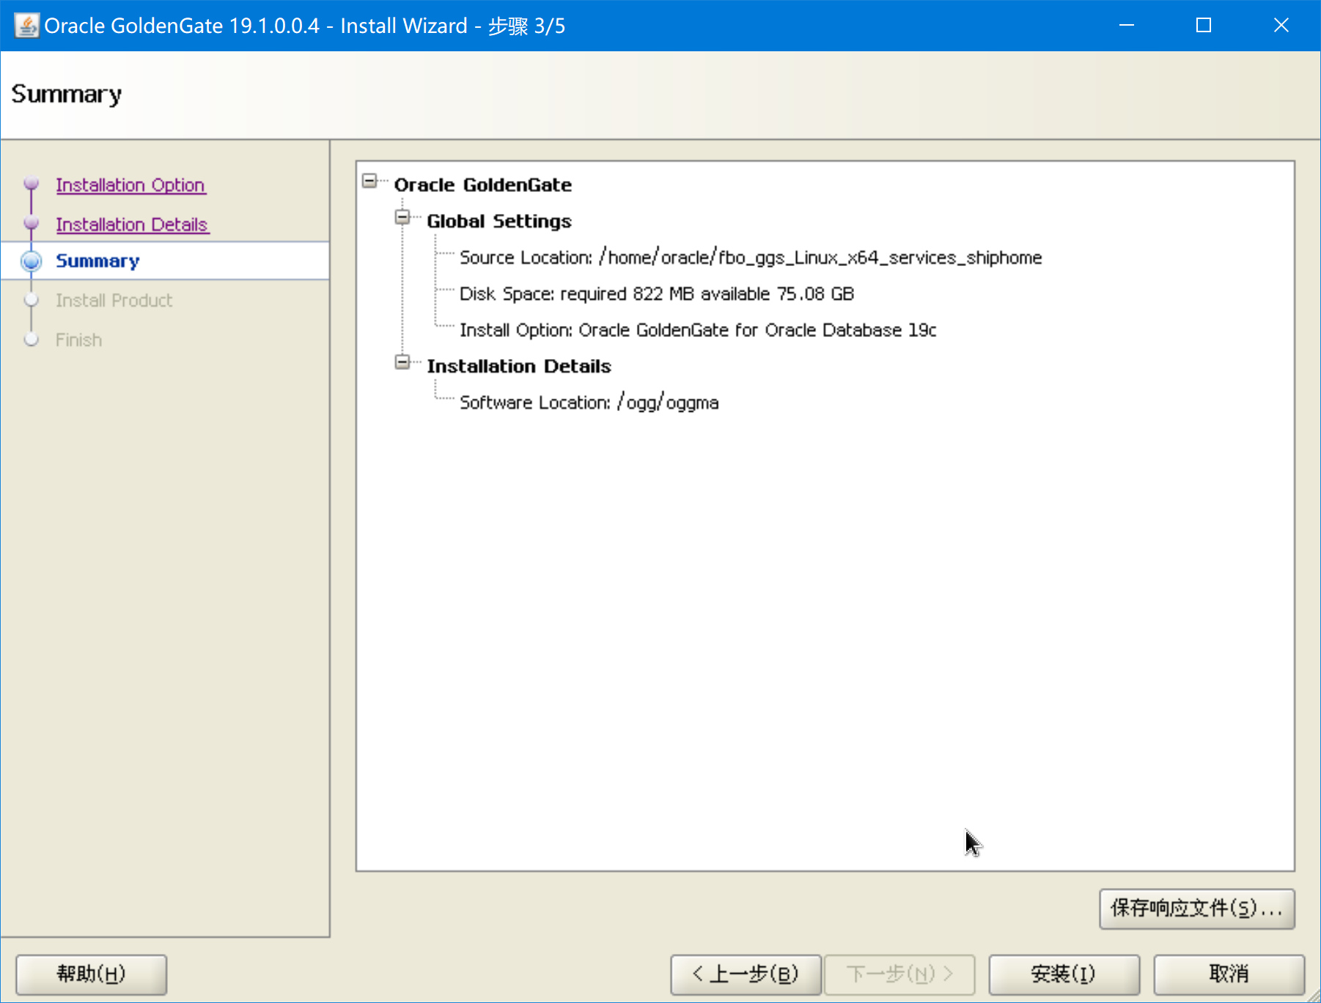Collapse the Oracle GoldenGate tree root
Image resolution: width=1321 pixels, height=1003 pixels.
(x=369, y=181)
